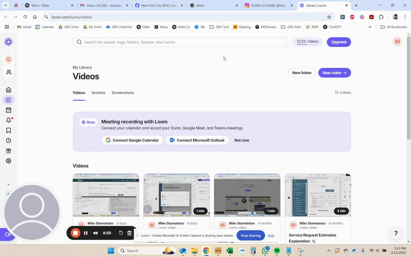Image resolution: width=411 pixels, height=257 pixels.
Task: Open WhatsApp from the taskbar
Action: (265, 251)
